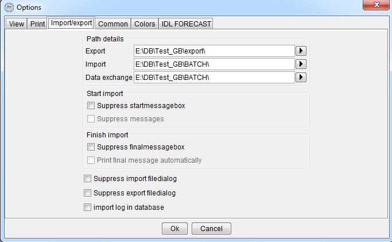
Task: Click into the Export path field
Action: pos(214,51)
